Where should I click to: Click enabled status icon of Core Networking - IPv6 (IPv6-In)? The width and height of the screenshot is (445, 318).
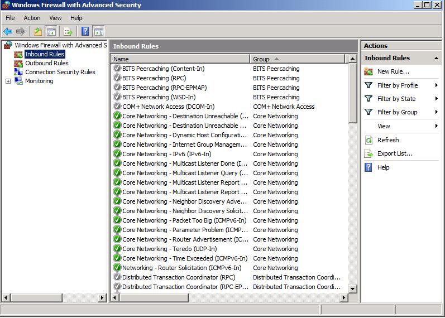pyautogui.click(x=117, y=154)
